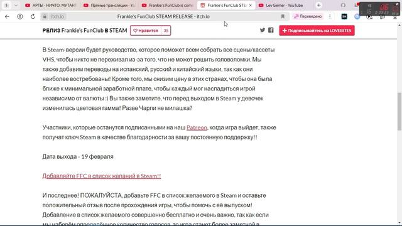Share the post on Twitter
Image resolution: width=402 pixels, height=226 pixels.
[x=263, y=30]
